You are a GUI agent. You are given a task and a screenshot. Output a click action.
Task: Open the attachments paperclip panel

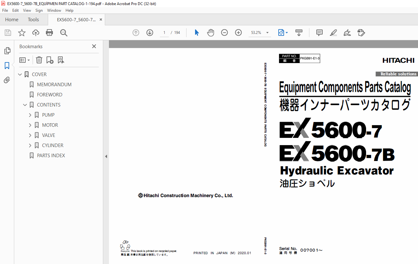pos(7,80)
